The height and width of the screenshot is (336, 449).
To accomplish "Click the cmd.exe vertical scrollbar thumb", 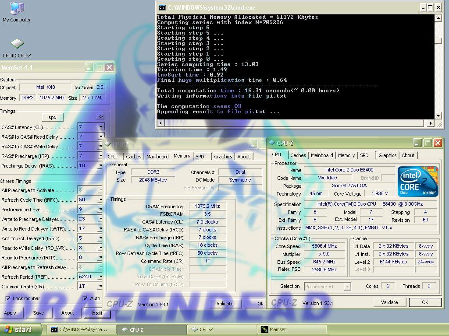I will click(438, 41).
